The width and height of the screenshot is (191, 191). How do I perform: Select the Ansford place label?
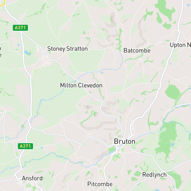pyautogui.click(x=32, y=178)
